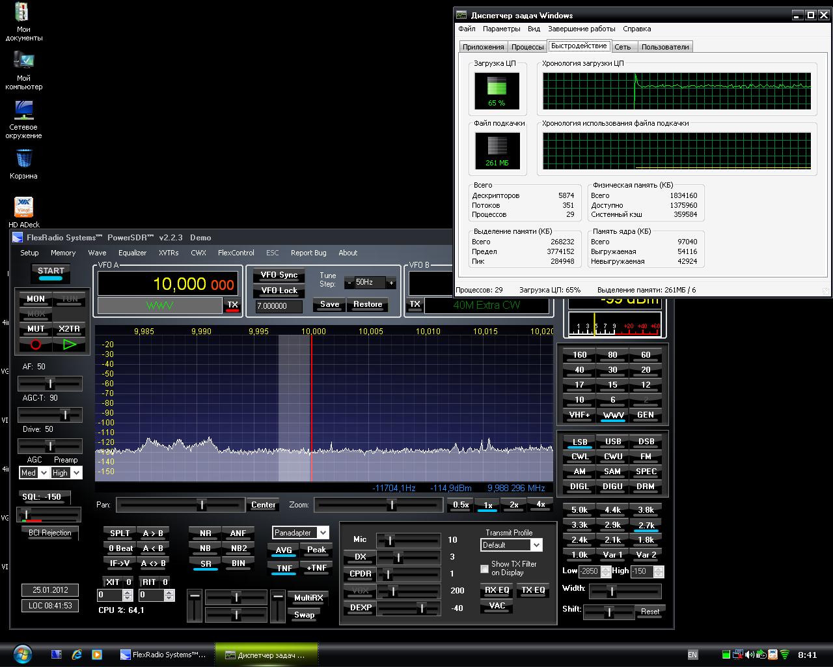Click the Windows Start orb
Screen dimensions: 833x667
click(x=22, y=655)
